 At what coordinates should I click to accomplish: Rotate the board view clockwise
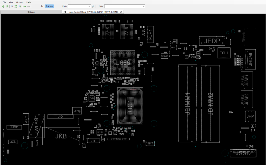[7, 7]
